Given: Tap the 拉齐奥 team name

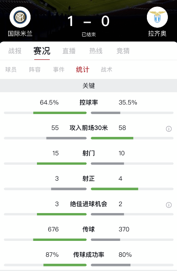Looking at the screenshot, I should (x=157, y=33).
